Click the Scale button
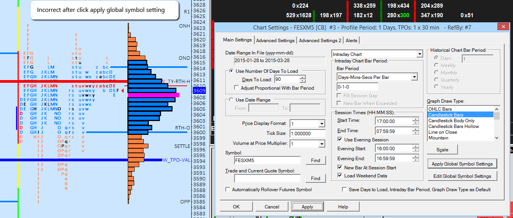 (x=442, y=149)
